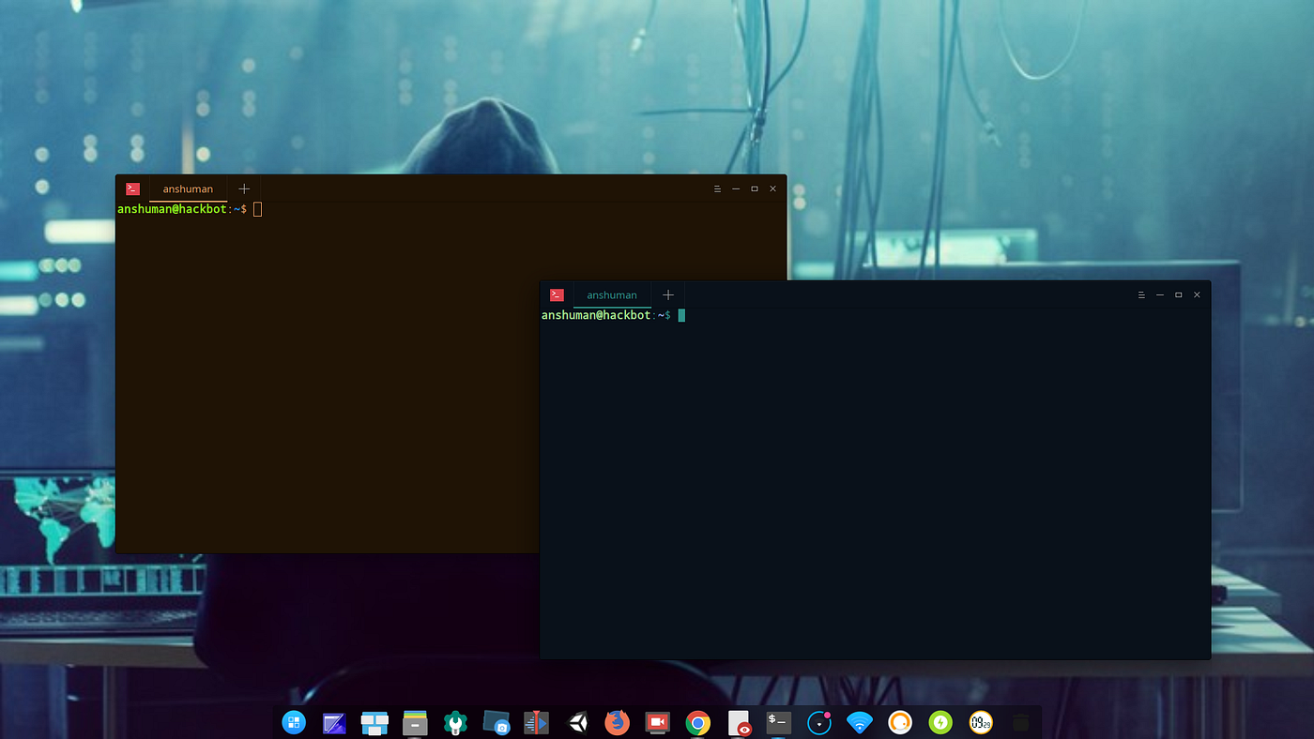Image resolution: width=1314 pixels, height=739 pixels.
Task: Open the Wi-Fi network icon in the dock
Action: coord(858,722)
